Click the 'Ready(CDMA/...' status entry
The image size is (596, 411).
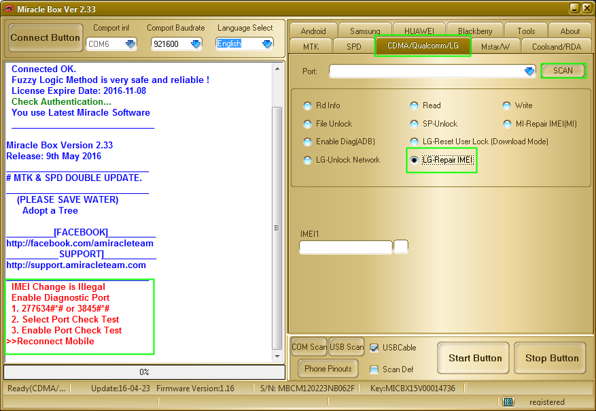pos(37,389)
